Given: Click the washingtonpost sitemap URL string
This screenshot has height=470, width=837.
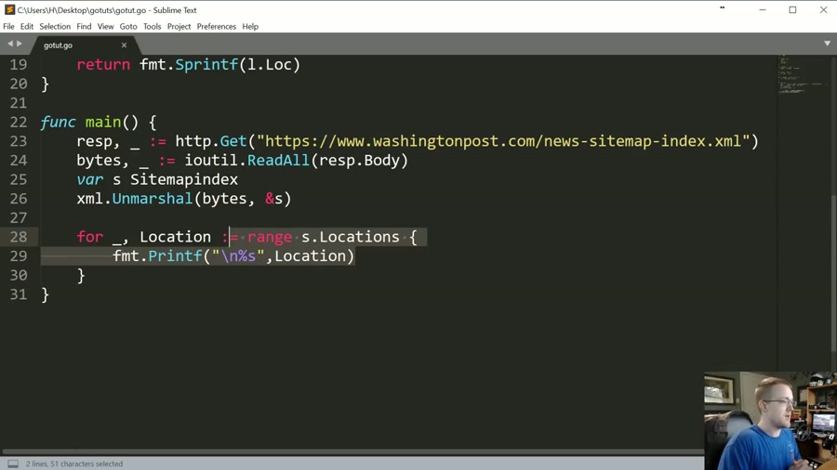Looking at the screenshot, I should (x=503, y=141).
